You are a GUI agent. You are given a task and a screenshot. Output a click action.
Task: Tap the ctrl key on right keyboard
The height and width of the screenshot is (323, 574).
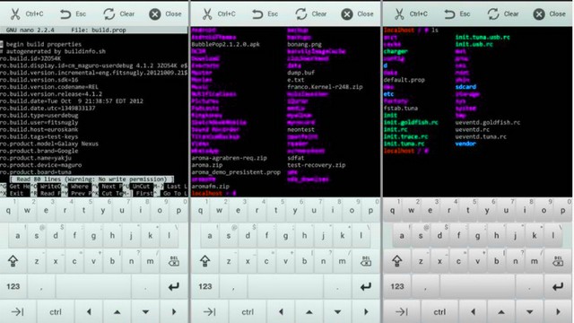coord(439,312)
